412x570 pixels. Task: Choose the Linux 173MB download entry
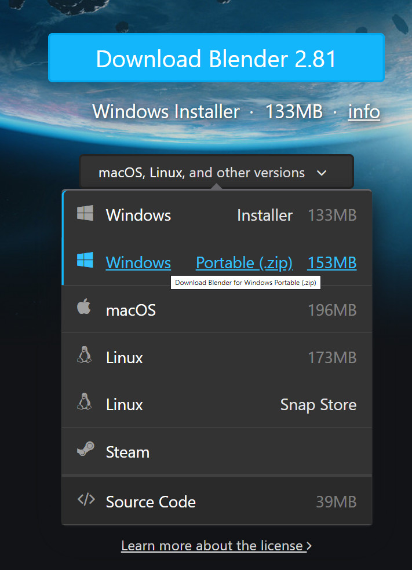(217, 357)
